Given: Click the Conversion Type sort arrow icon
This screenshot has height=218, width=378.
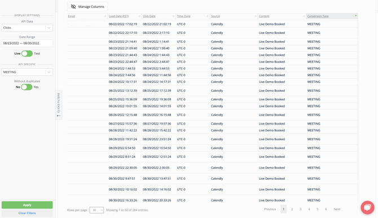Looking at the screenshot, I should (355, 16).
